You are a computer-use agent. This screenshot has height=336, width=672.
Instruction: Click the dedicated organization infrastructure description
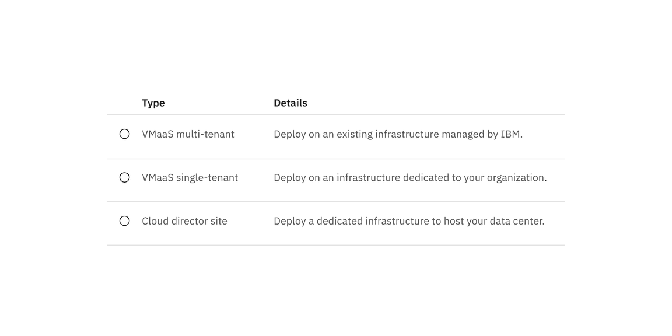410,177
